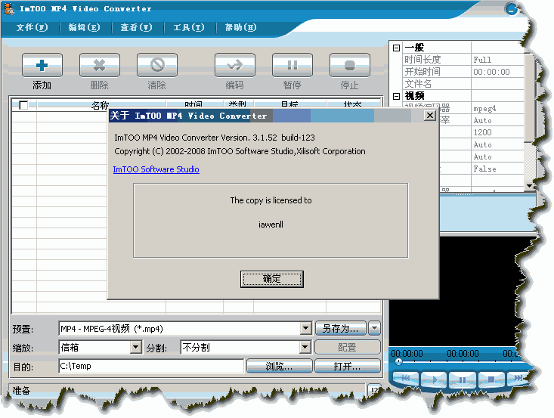Click the 目标 column header

click(289, 104)
